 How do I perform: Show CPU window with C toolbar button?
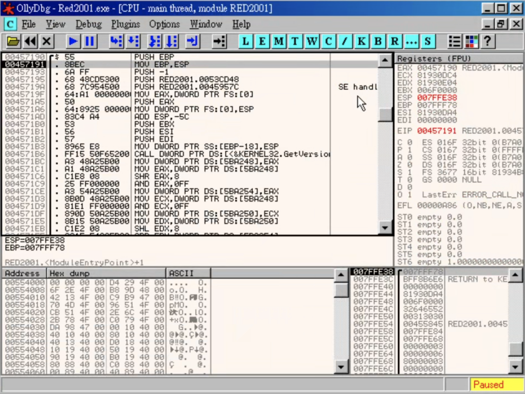(x=328, y=41)
